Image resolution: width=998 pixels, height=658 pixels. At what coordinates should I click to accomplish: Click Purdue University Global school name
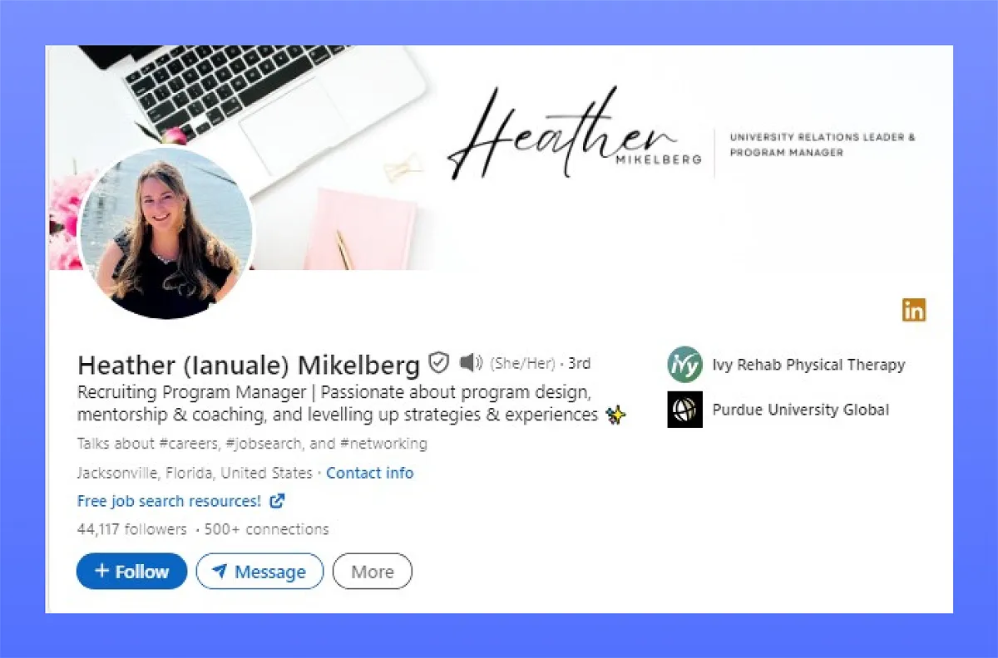(x=801, y=410)
